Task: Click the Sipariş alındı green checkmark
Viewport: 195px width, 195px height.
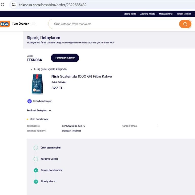Action: tap(36, 181)
